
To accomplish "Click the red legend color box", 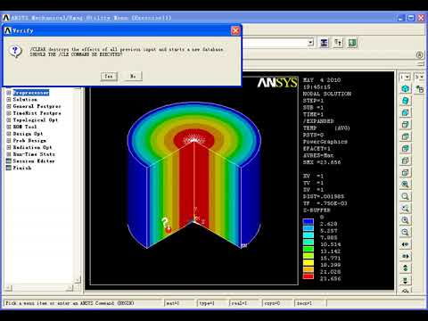I will [309, 276].
